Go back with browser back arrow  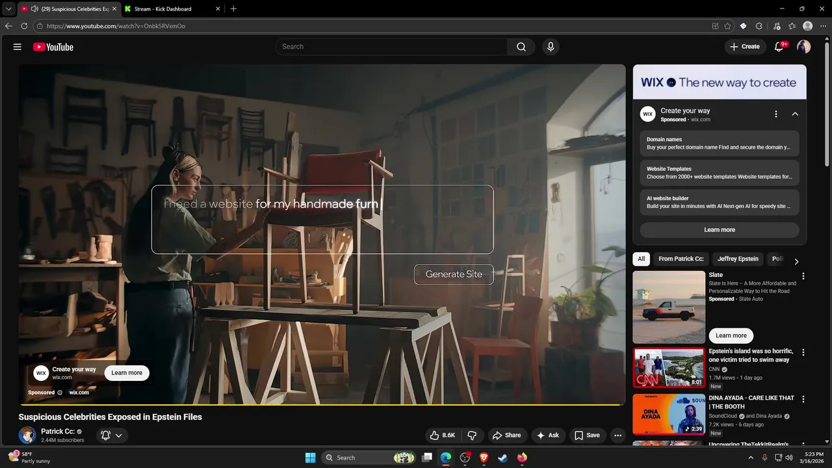click(8, 26)
